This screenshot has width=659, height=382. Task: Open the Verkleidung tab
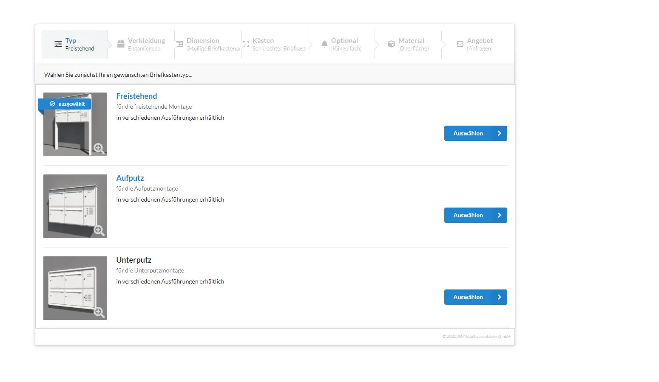pyautogui.click(x=146, y=44)
